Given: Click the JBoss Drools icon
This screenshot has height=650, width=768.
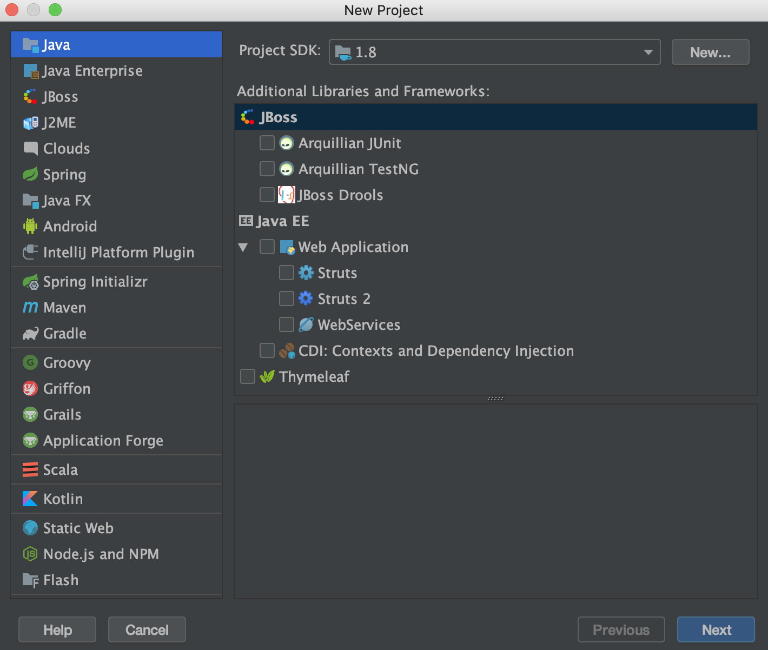Looking at the screenshot, I should (x=287, y=195).
